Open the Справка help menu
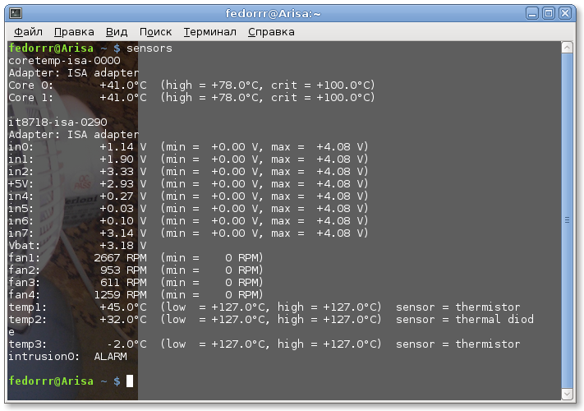Screen dimensions: 584x411 pos(271,31)
